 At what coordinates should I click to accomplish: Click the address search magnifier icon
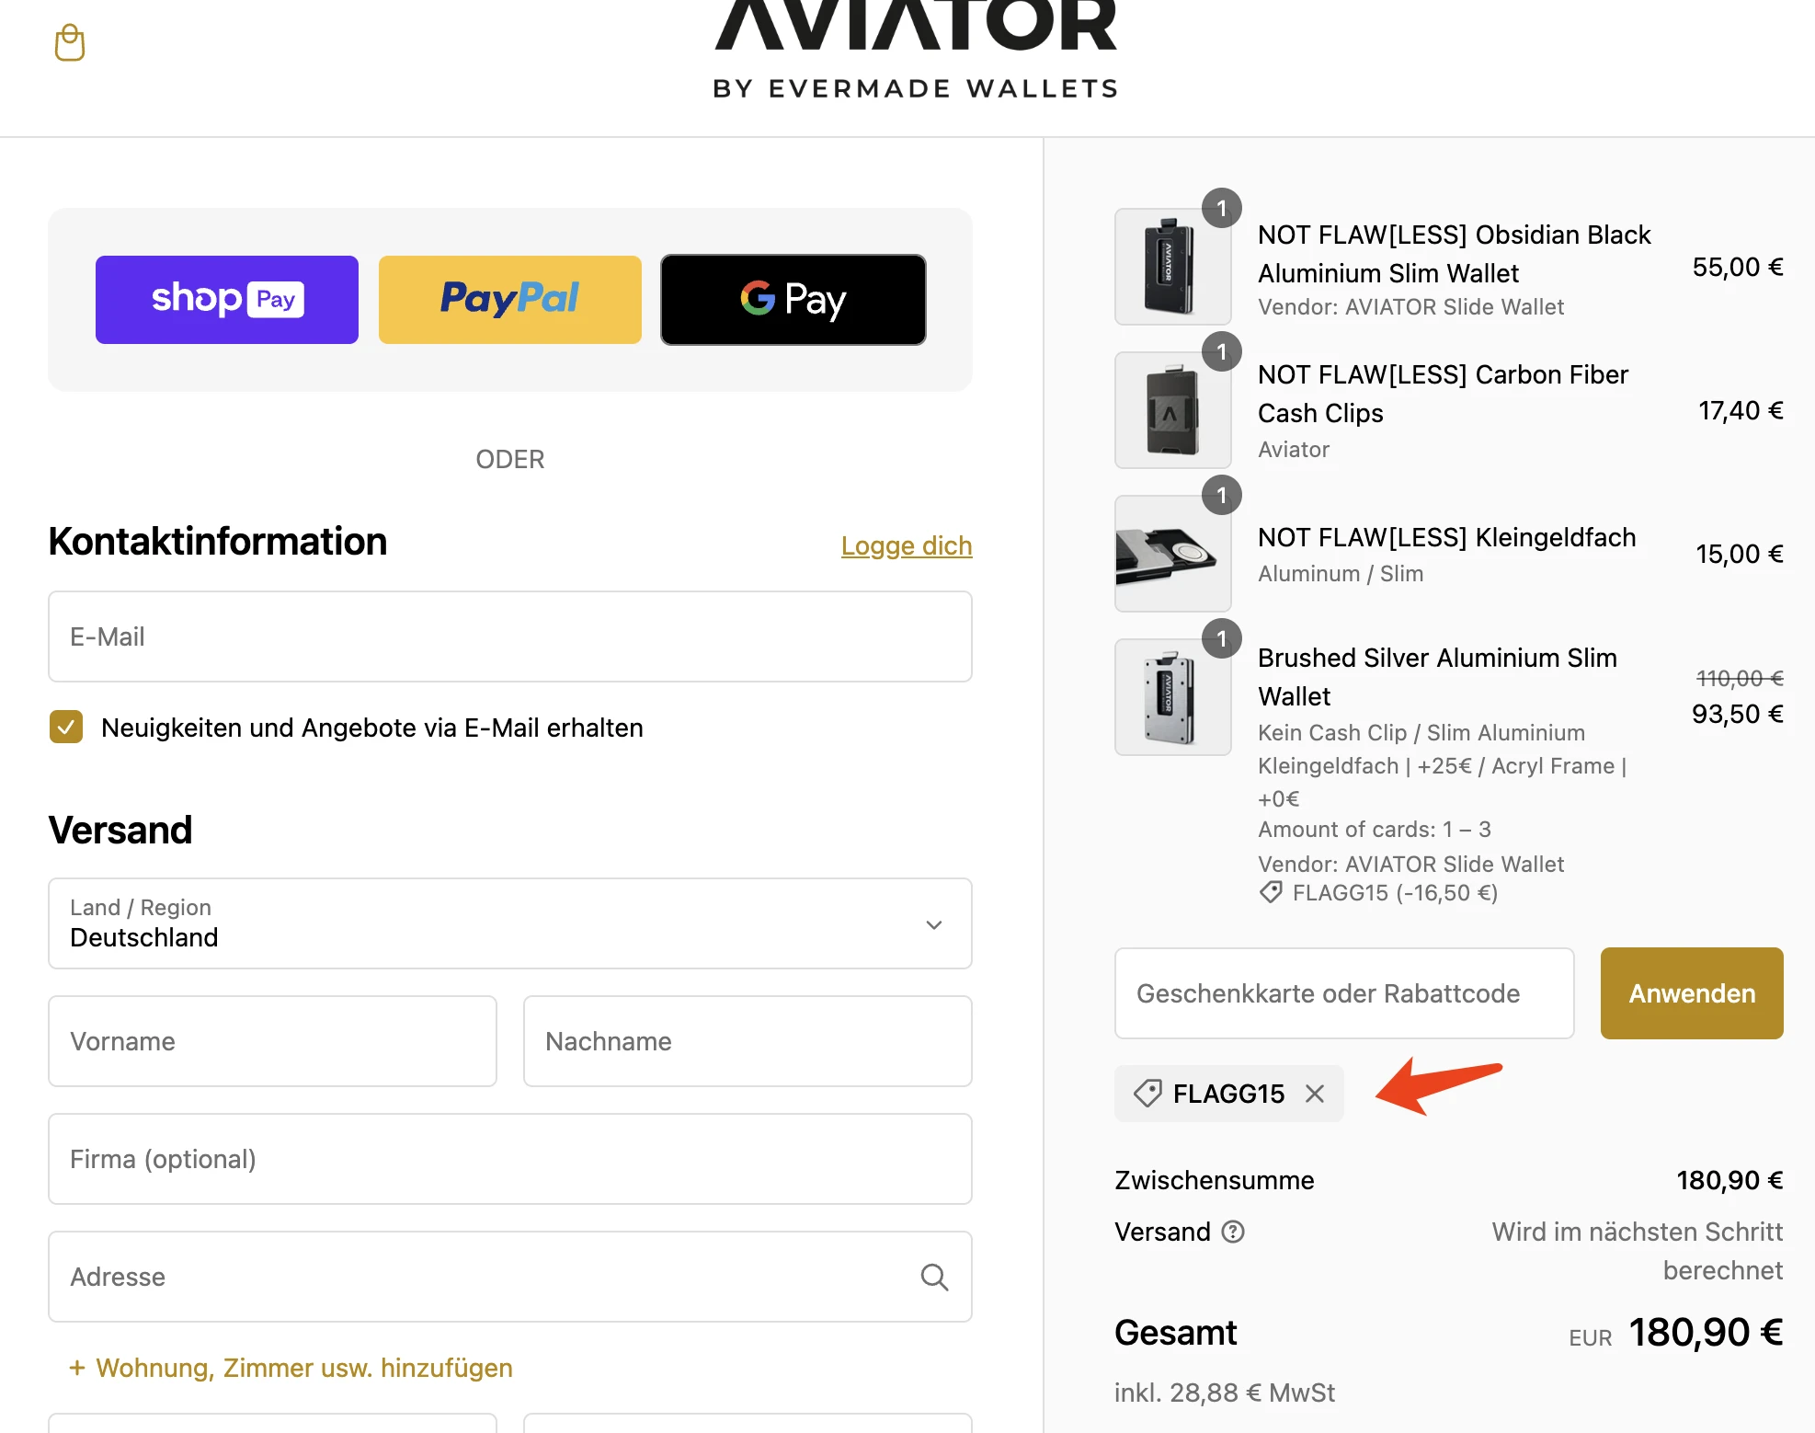[934, 1277]
